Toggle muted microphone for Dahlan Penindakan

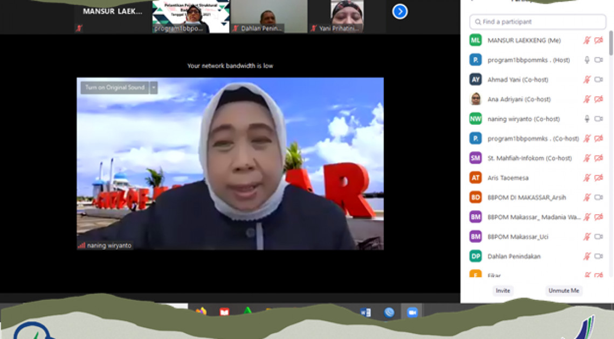[587, 256]
